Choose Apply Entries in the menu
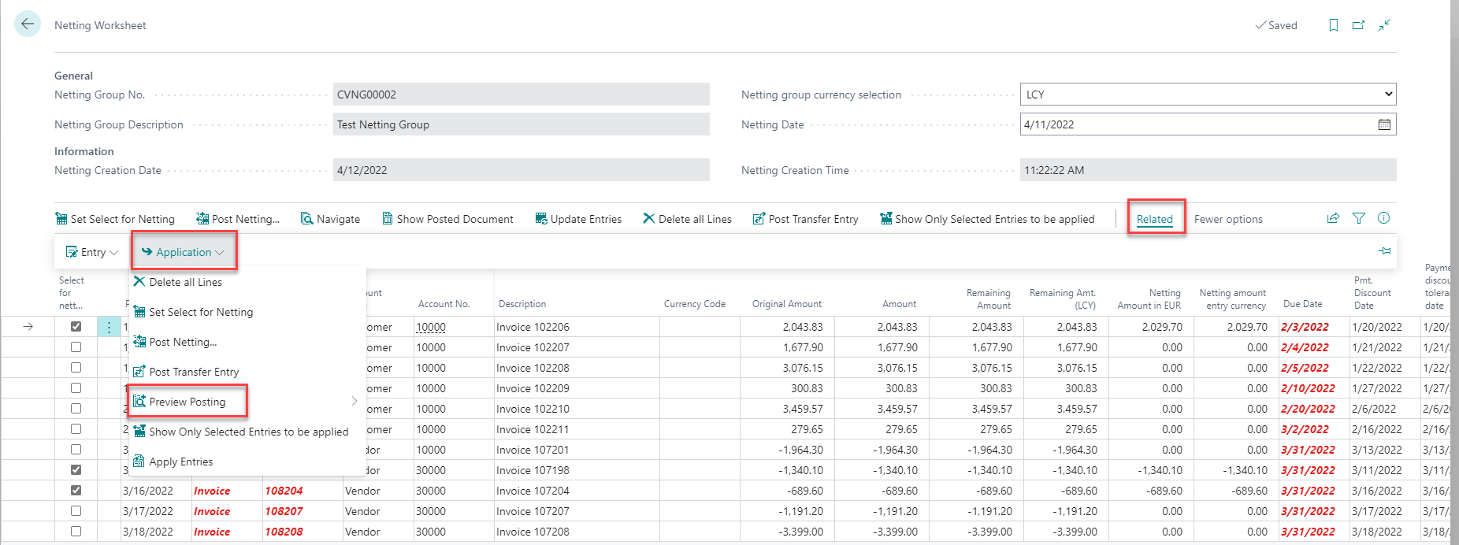 181,462
